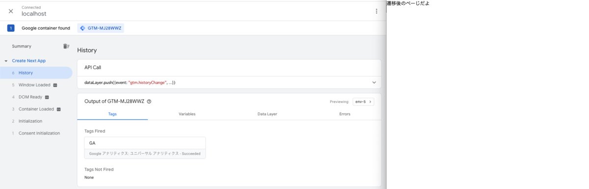Click the GTM-MJ28WWZ container chip
Screen dimensions: 589x189
pos(101,28)
